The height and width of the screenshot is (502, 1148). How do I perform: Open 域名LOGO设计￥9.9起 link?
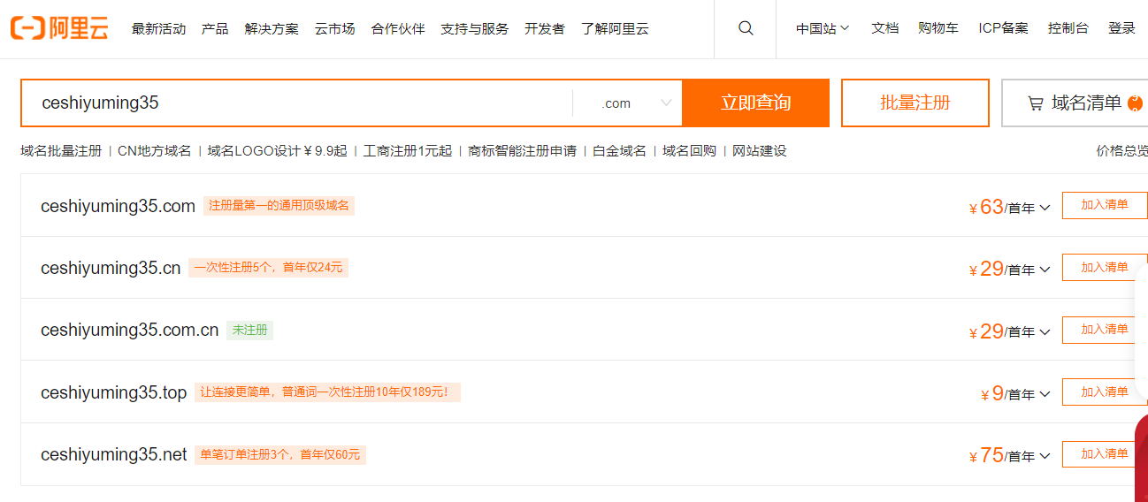[278, 151]
